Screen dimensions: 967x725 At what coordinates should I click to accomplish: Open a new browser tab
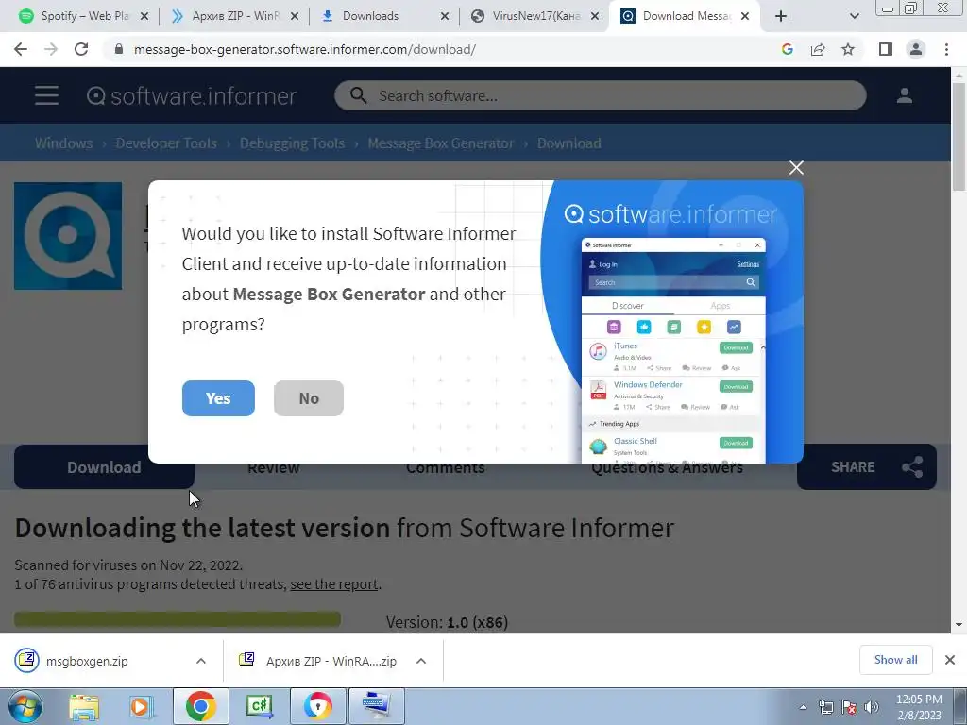pos(781,16)
